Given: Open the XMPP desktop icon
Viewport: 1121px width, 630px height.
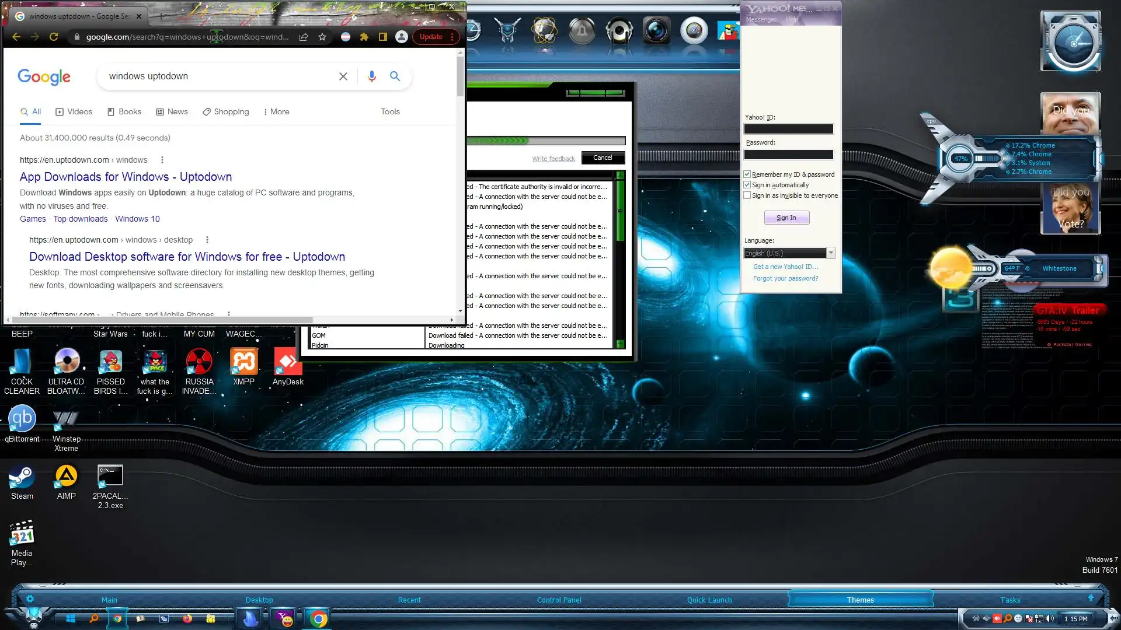Looking at the screenshot, I should tap(243, 362).
